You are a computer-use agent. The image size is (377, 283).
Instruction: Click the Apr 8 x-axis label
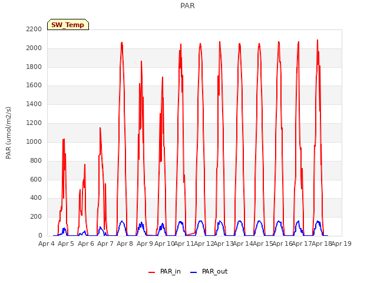[125, 243]
